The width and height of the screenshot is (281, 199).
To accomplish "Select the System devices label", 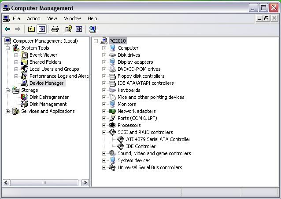I will click(134, 160).
